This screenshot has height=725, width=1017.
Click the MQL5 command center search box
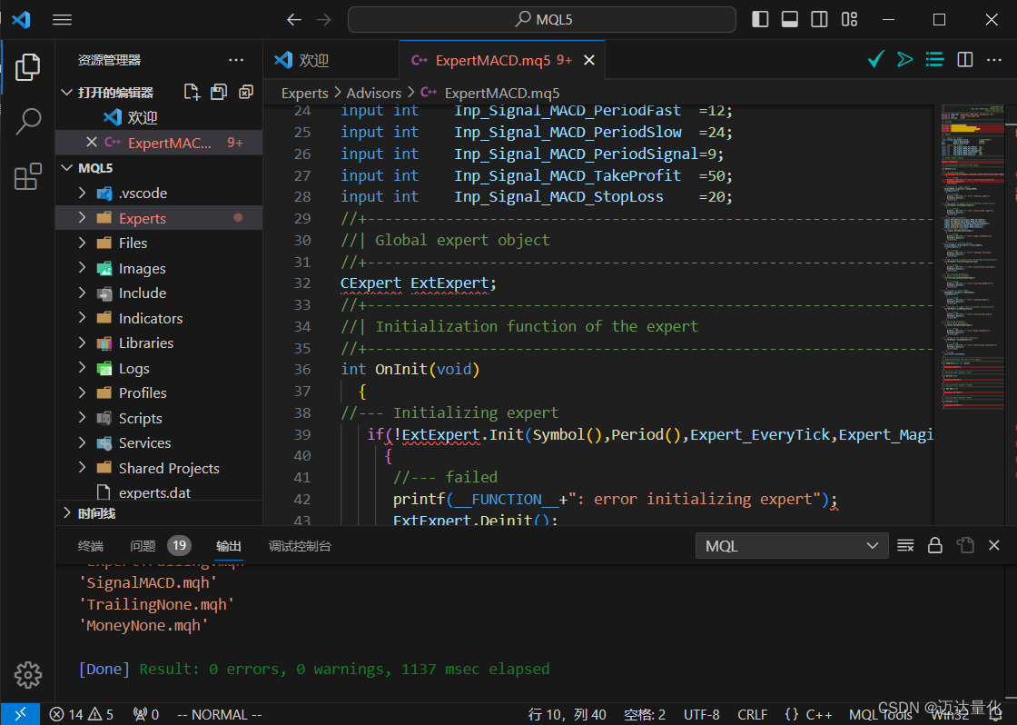click(x=542, y=19)
